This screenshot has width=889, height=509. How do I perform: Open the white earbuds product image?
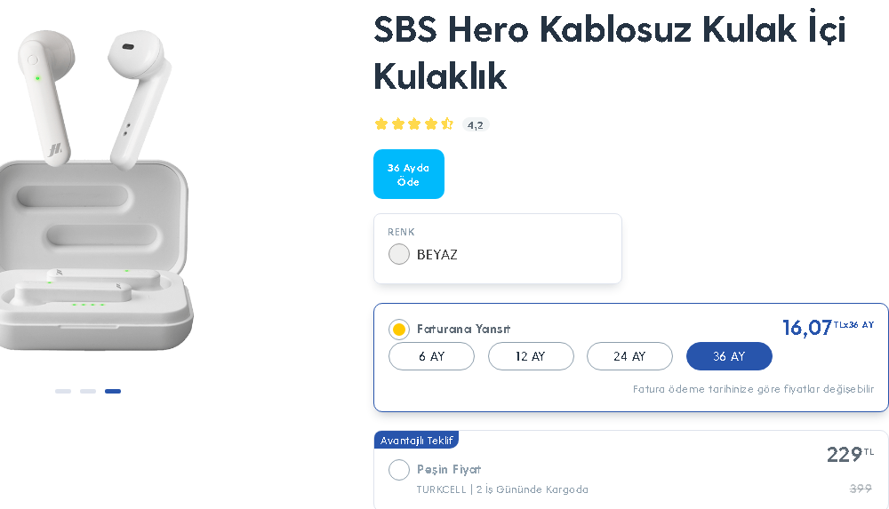click(x=93, y=191)
